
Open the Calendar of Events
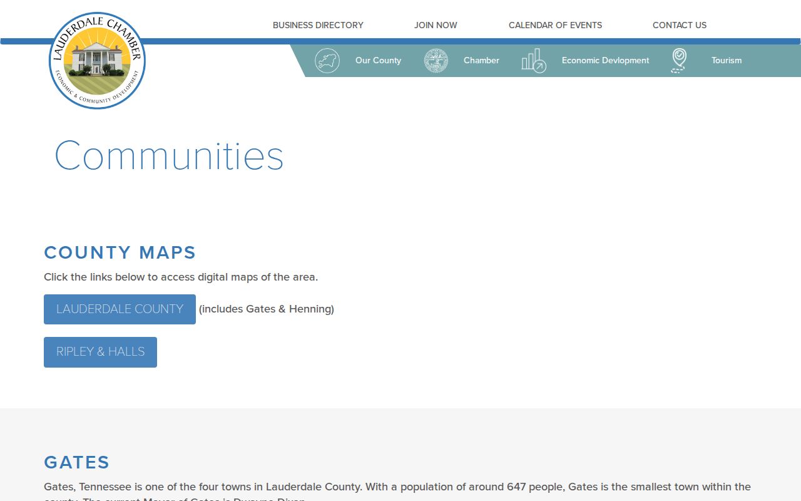[555, 25]
